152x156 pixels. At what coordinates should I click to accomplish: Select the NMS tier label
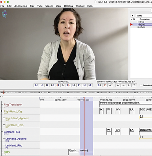[7, 152]
